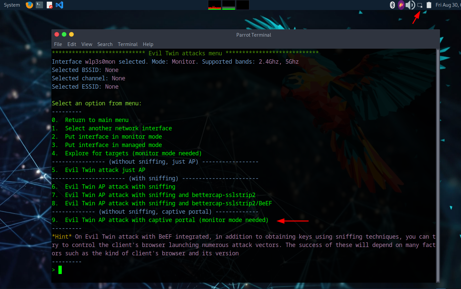461x289 pixels.
Task: Click the first system monitor graph in the panel
Action: pyautogui.click(x=215, y=5)
